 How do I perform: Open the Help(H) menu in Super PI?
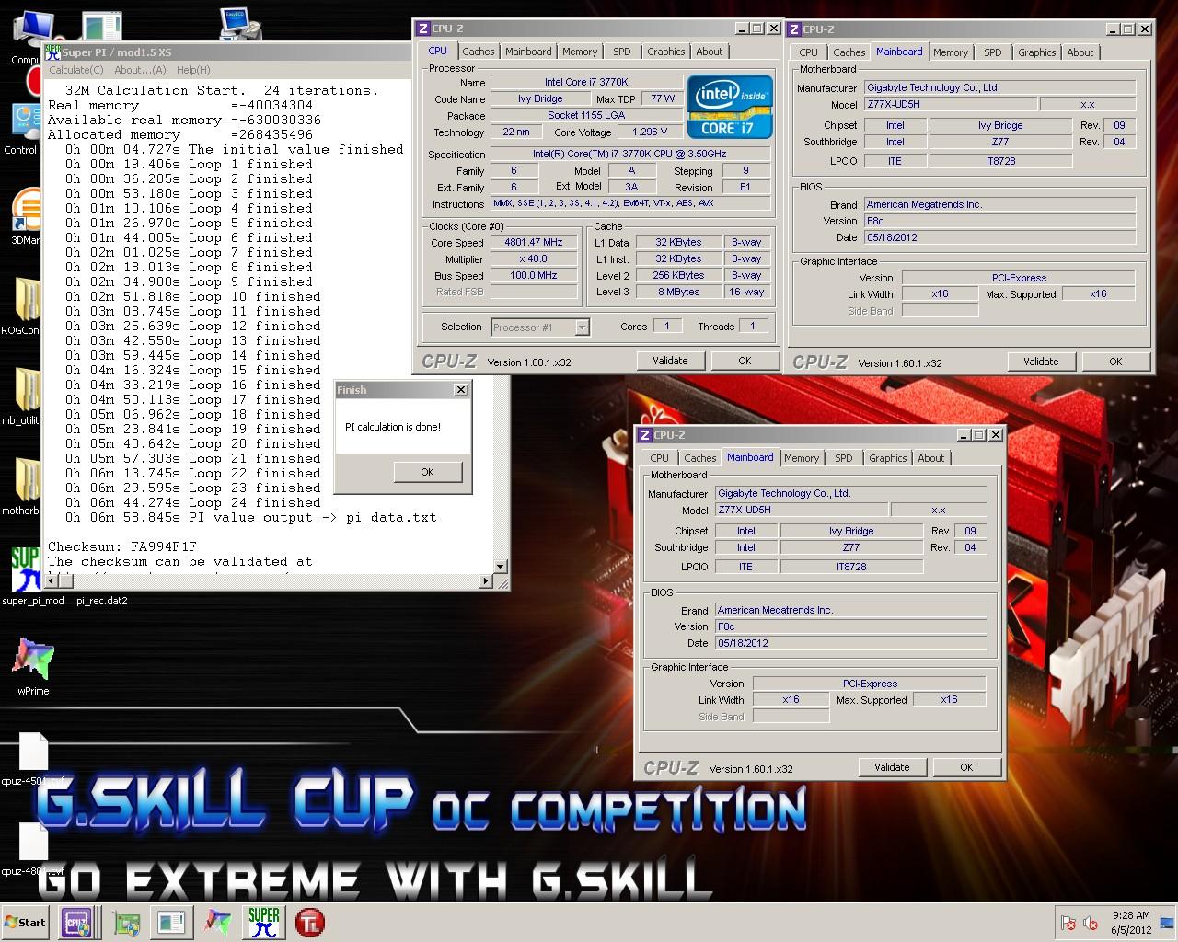coord(193,70)
